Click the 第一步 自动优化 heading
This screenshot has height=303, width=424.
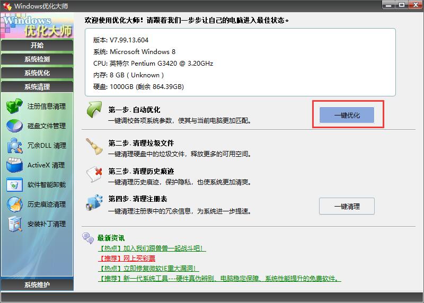[x=135, y=110]
